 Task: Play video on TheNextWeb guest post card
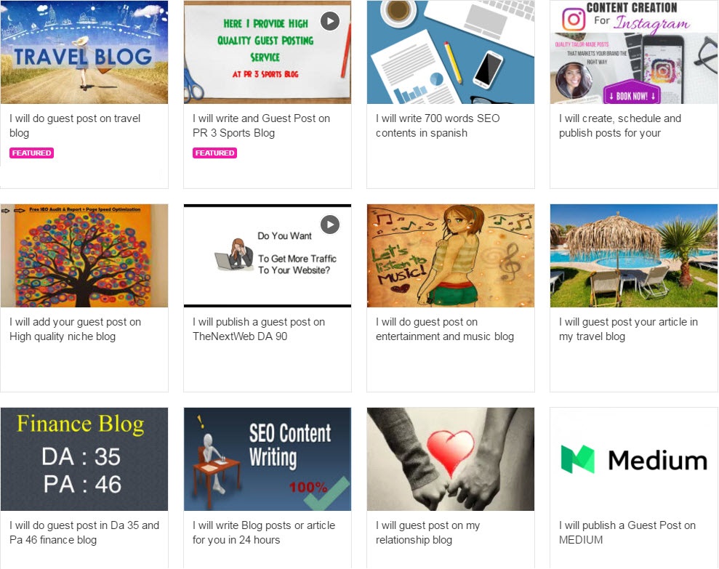330,225
